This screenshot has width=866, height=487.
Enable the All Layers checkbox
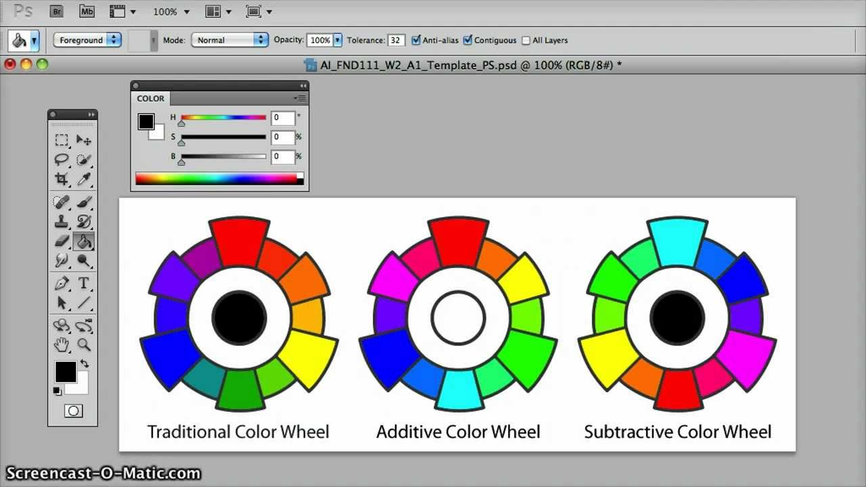click(526, 41)
